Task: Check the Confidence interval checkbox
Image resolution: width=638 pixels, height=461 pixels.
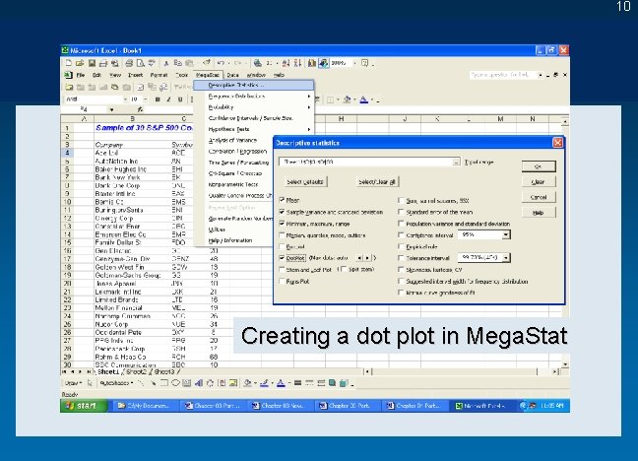Action: point(401,235)
